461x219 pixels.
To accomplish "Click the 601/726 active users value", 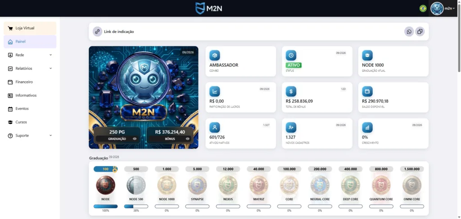I will [x=217, y=137].
